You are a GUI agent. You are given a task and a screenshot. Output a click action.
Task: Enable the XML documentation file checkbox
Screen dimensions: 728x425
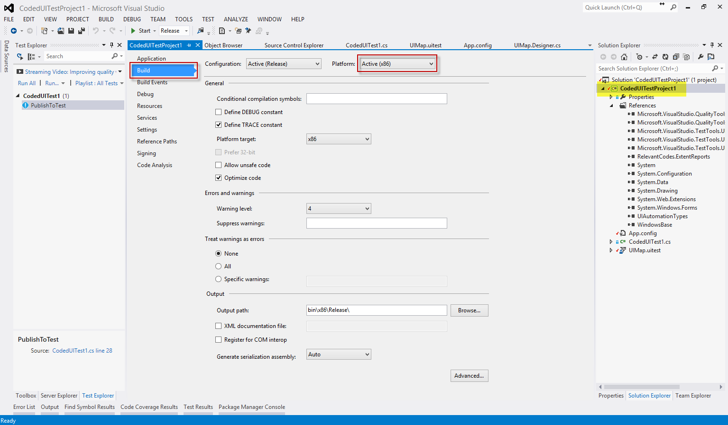click(218, 326)
